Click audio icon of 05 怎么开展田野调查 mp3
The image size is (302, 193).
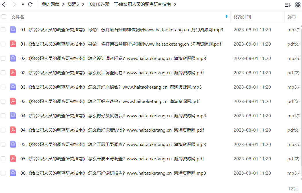13,144
